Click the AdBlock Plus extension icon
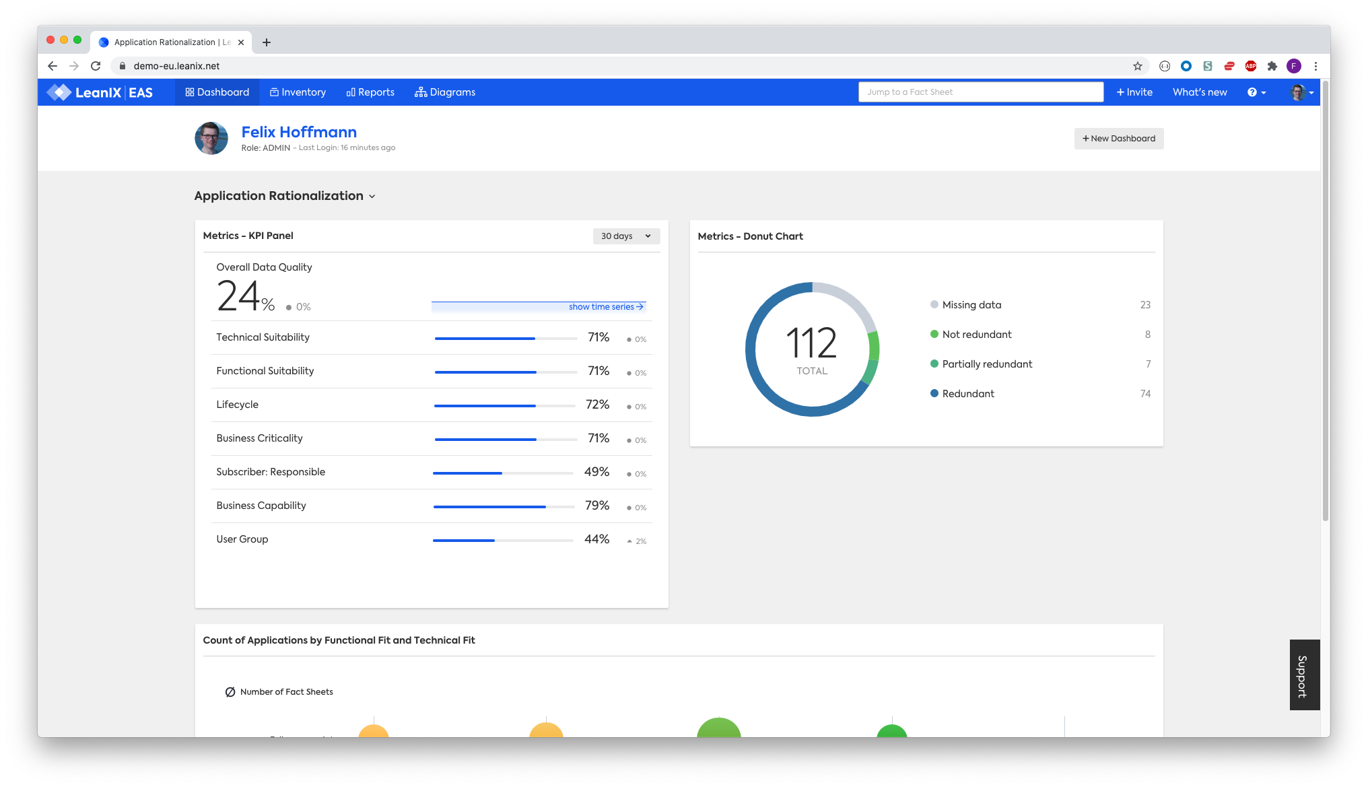 pos(1251,66)
